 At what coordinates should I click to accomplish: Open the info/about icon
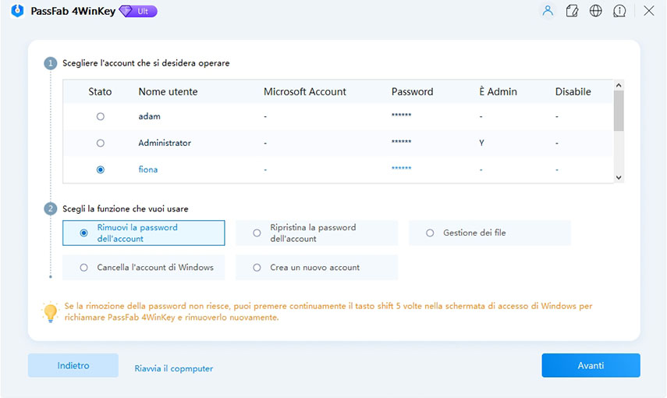pyautogui.click(x=620, y=11)
